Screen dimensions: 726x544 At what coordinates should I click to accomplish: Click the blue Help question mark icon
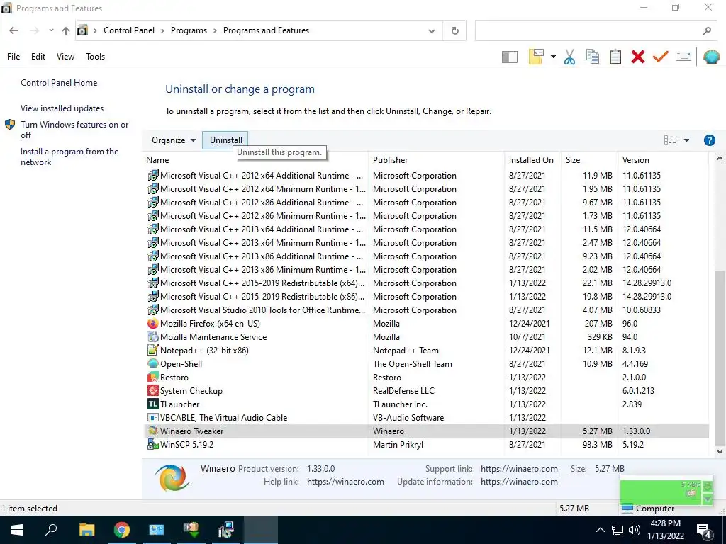(709, 140)
